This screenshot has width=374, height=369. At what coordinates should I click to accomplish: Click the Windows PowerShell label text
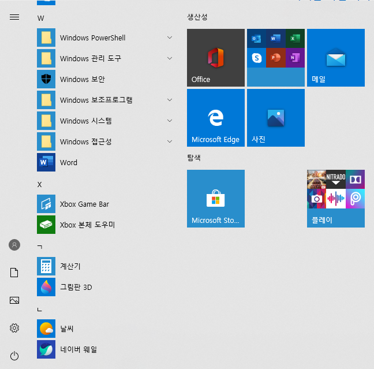point(92,38)
